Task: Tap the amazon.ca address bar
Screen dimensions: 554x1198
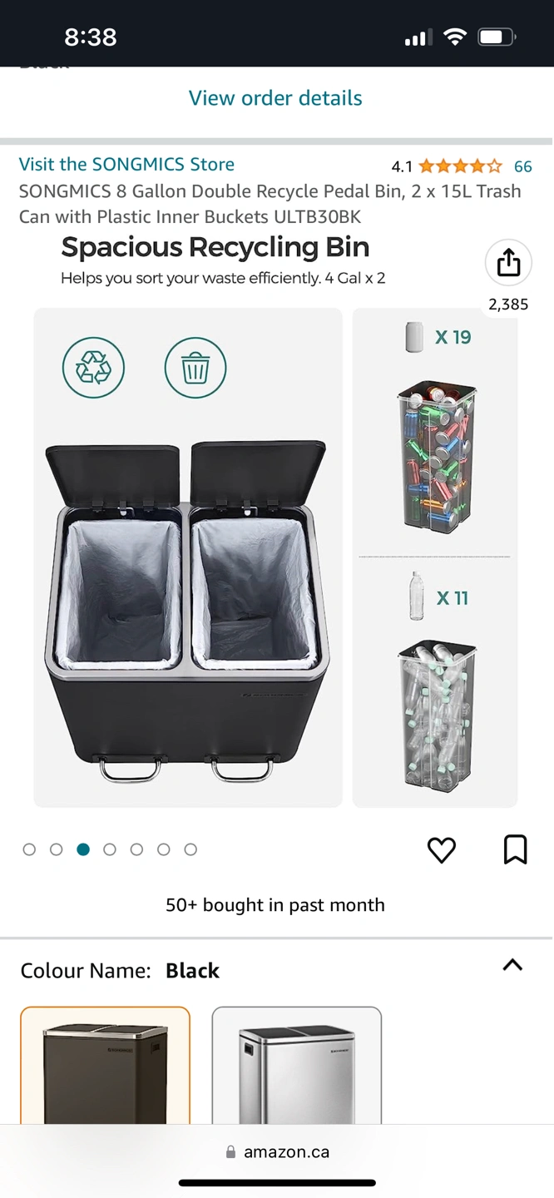Action: [277, 1152]
